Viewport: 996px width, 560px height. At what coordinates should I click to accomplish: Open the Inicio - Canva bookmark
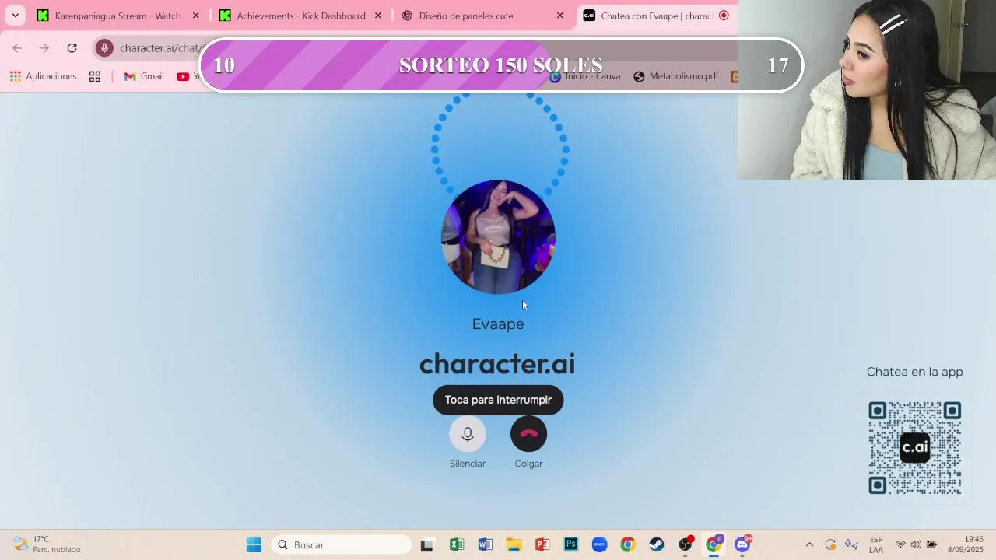click(584, 76)
